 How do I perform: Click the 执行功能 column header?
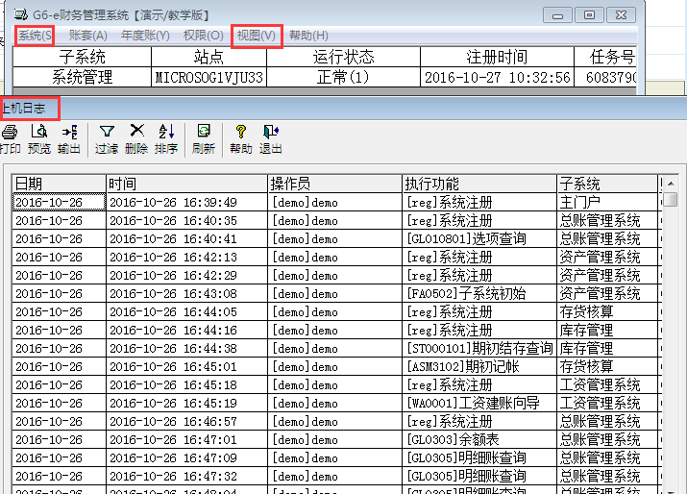point(479,184)
